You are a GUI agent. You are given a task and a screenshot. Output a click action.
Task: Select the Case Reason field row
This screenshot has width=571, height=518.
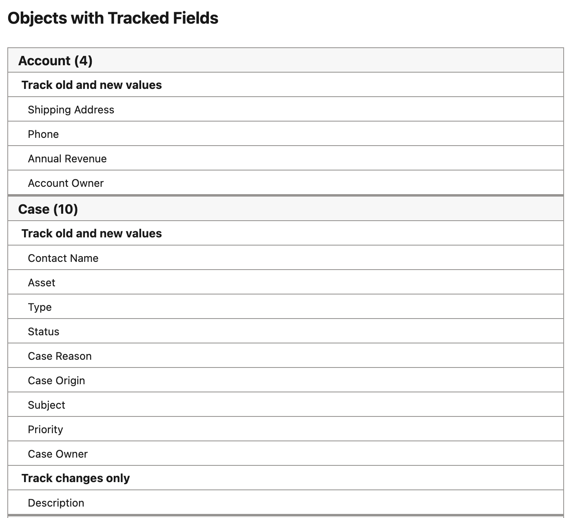[x=60, y=356]
